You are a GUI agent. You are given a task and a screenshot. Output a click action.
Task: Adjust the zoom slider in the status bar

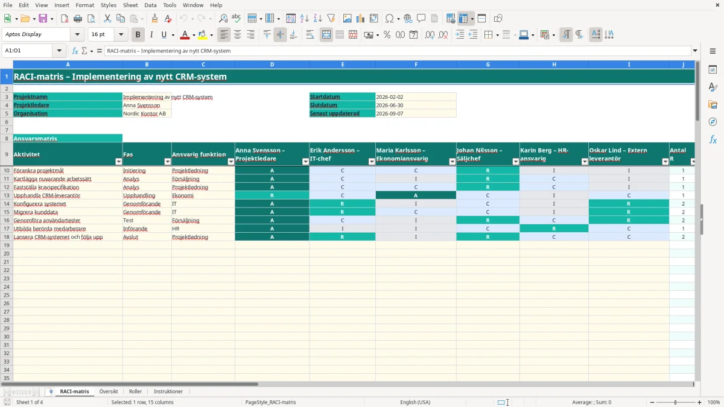pos(676,402)
